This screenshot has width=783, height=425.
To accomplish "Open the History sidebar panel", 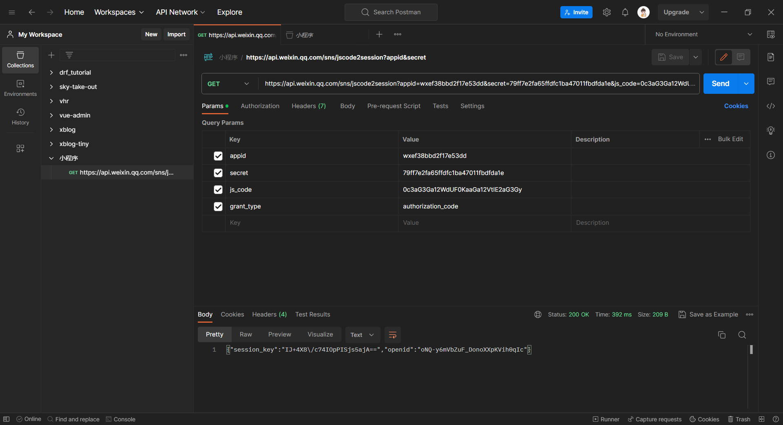I will (x=20, y=117).
